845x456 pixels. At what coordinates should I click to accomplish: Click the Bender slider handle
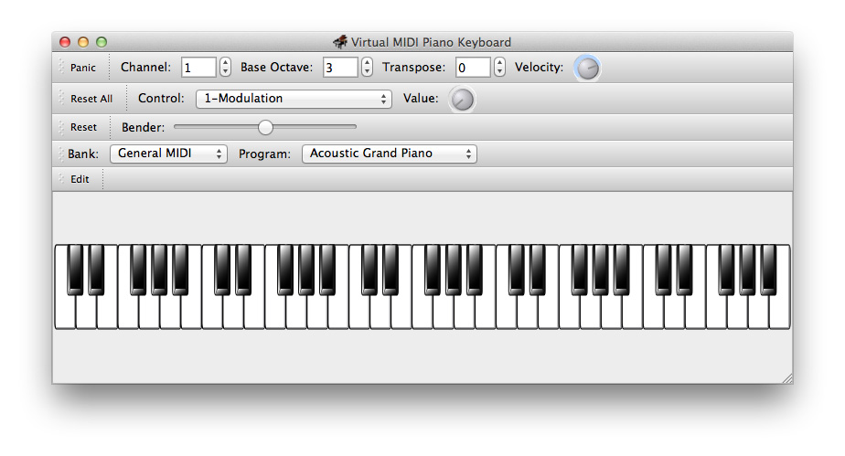pyautogui.click(x=265, y=127)
